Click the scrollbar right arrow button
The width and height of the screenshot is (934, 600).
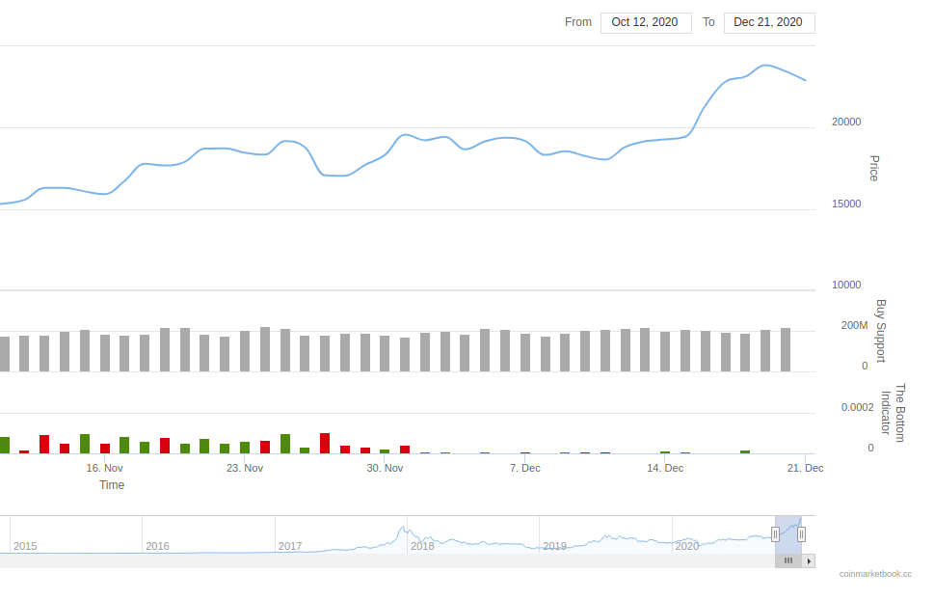809,560
